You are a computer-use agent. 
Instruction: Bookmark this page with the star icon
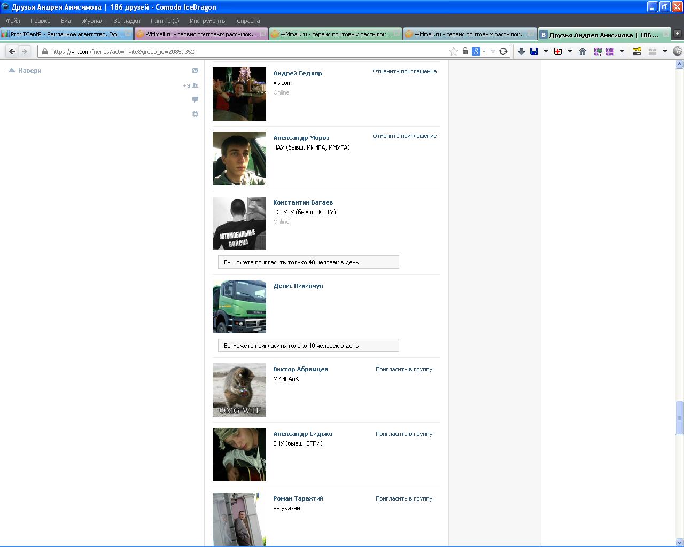pos(454,51)
